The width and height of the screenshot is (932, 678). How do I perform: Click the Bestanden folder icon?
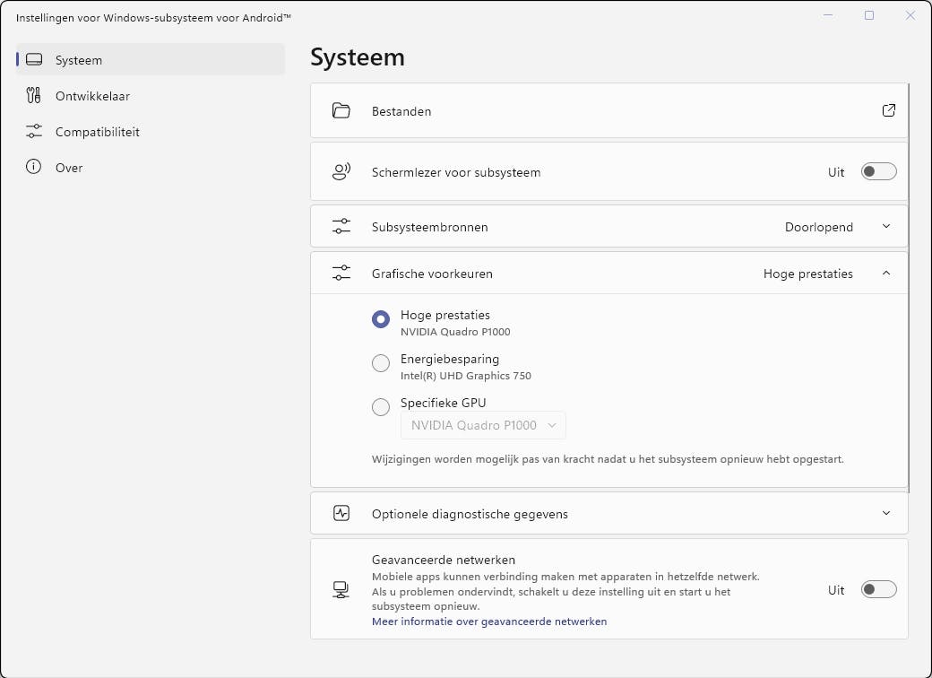pyautogui.click(x=341, y=111)
